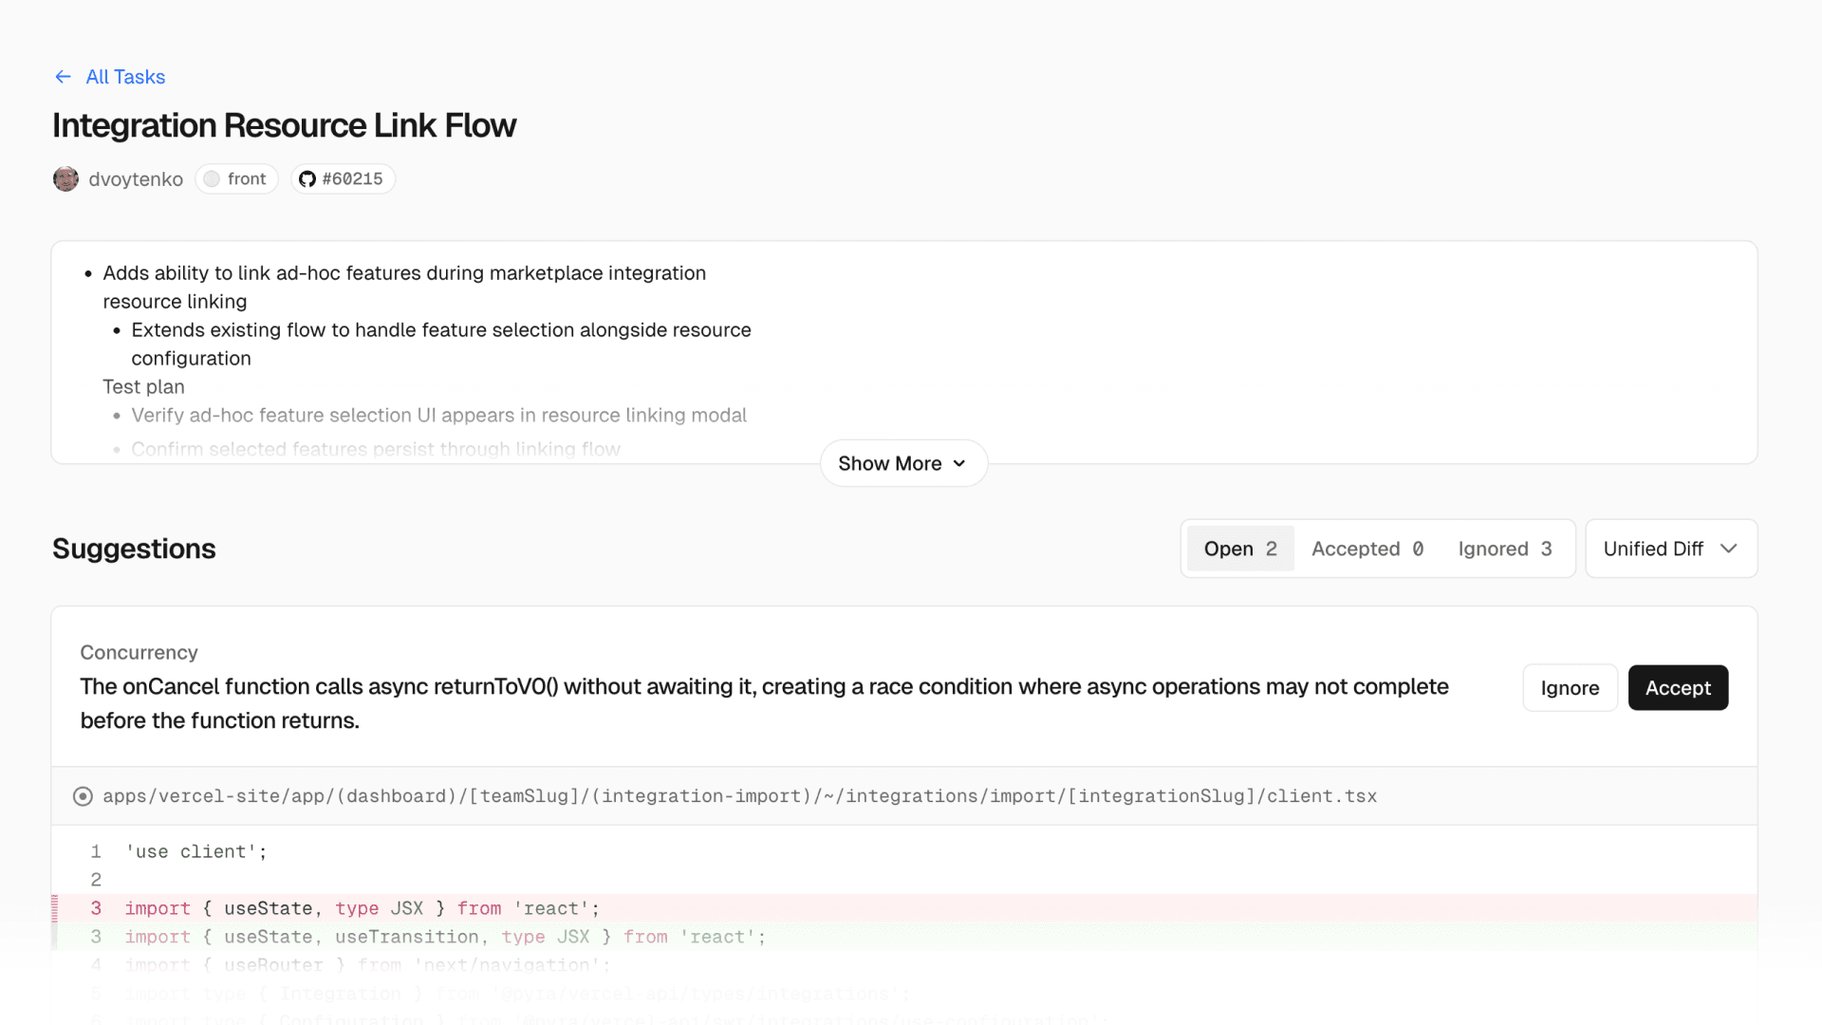
Task: Ignore the Concurrency suggestion
Action: click(1570, 688)
